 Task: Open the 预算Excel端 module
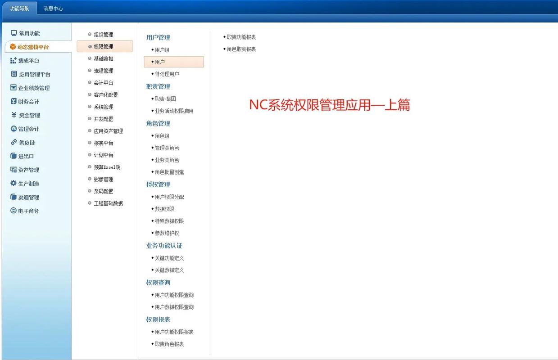(107, 167)
